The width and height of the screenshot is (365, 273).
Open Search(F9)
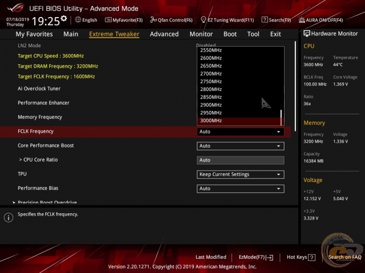[276, 20]
